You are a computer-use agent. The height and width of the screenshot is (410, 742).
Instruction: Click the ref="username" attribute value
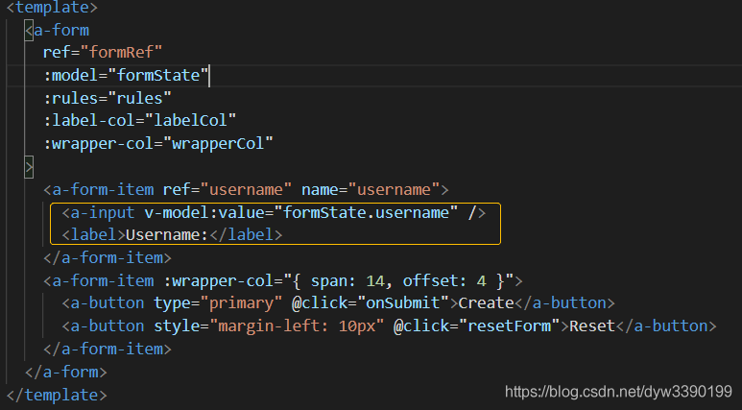[x=246, y=190]
